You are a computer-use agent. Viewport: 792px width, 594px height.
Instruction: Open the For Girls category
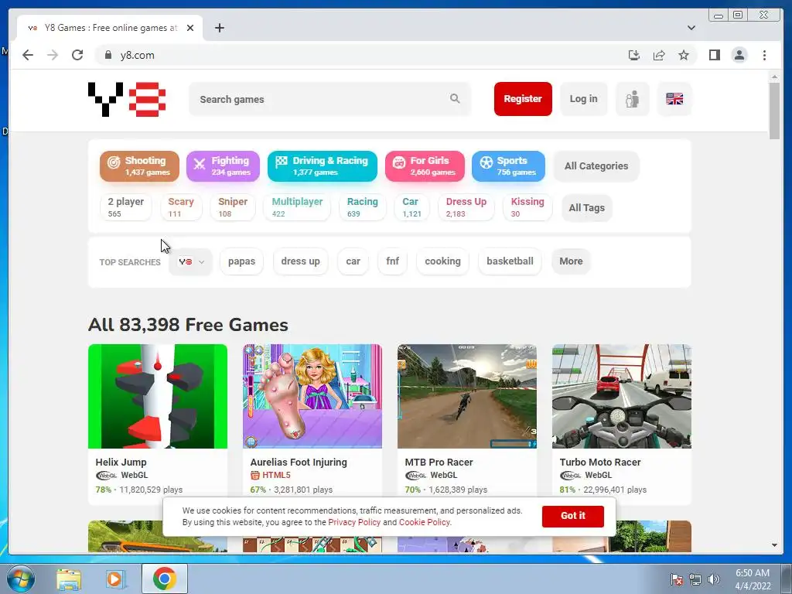425,166
